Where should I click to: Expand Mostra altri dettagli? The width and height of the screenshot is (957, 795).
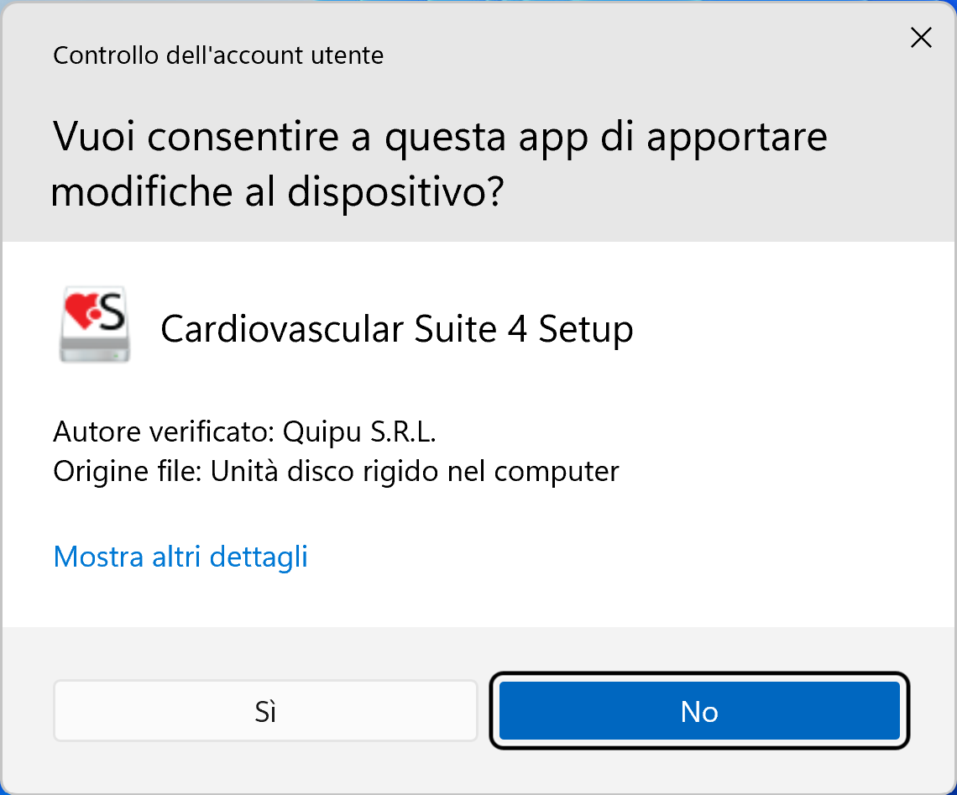[180, 556]
